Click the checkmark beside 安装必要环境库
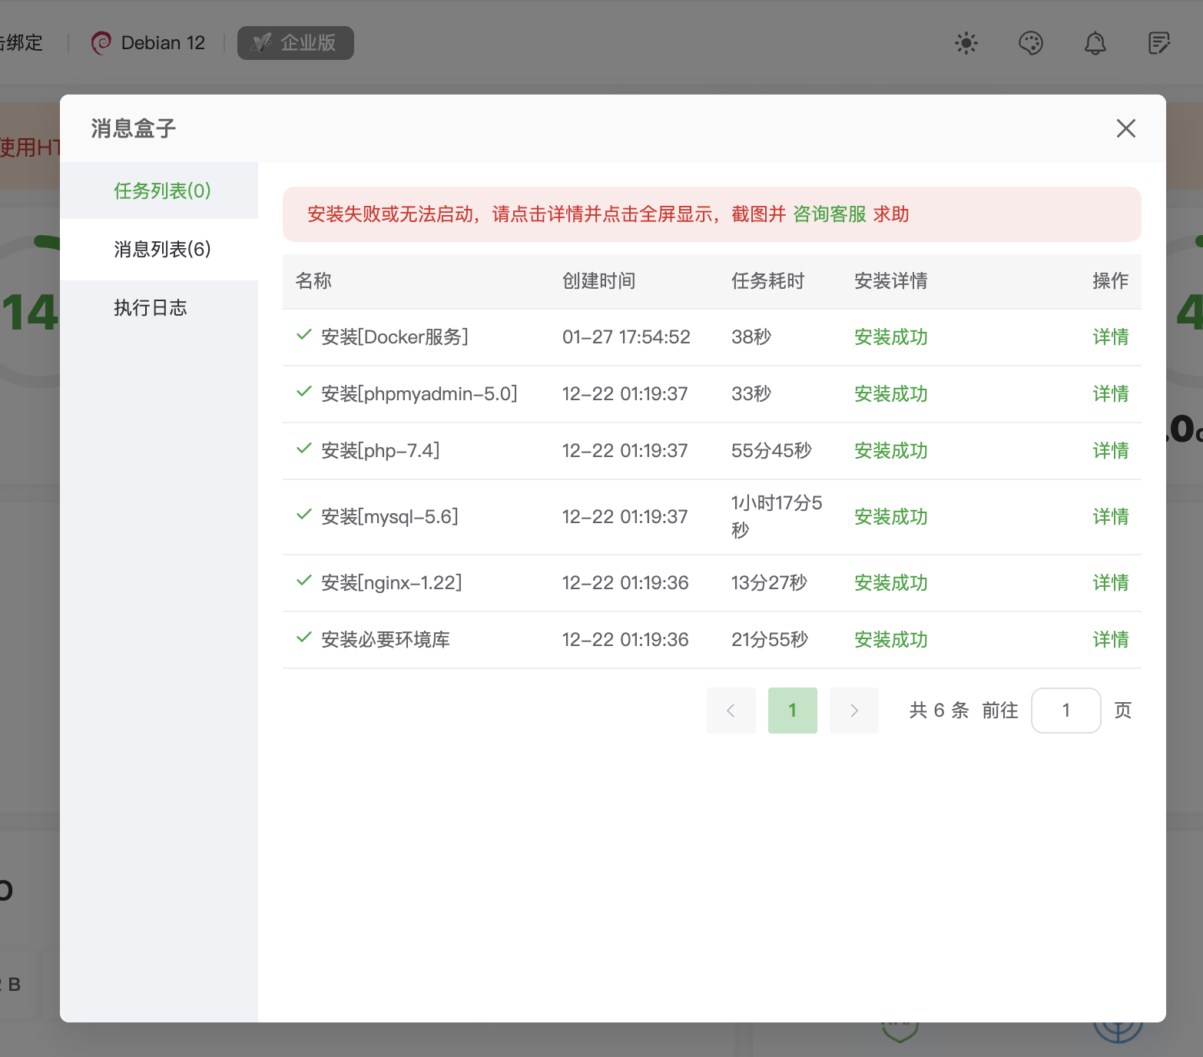 click(304, 637)
